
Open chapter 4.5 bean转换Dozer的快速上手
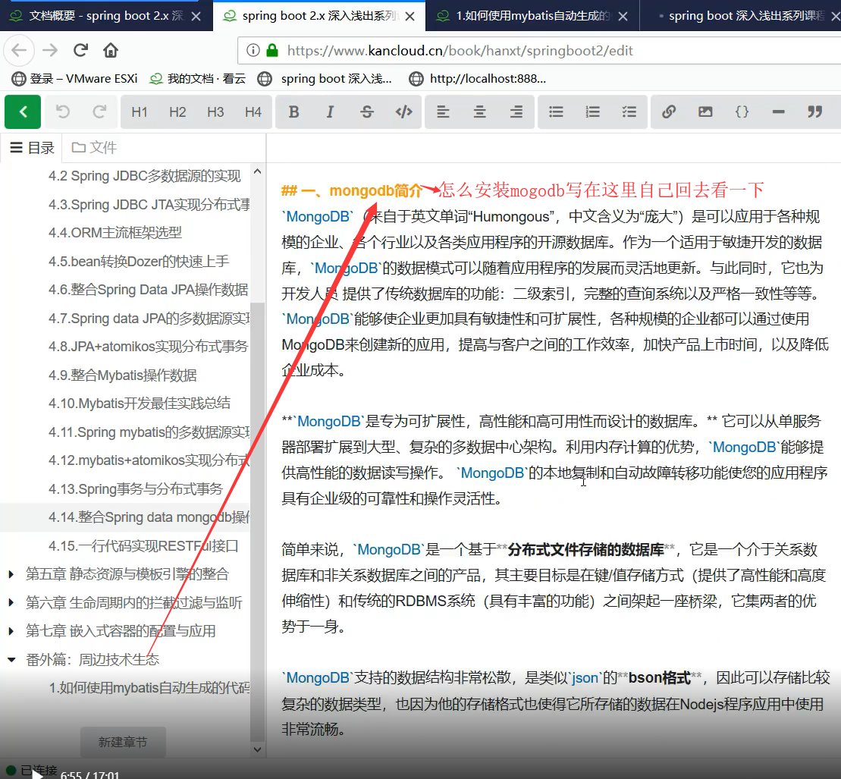138,261
